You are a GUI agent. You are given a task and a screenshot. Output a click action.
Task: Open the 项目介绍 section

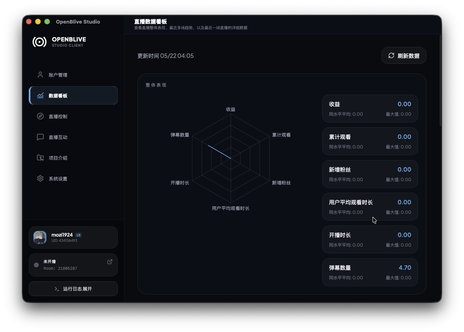tap(73, 158)
